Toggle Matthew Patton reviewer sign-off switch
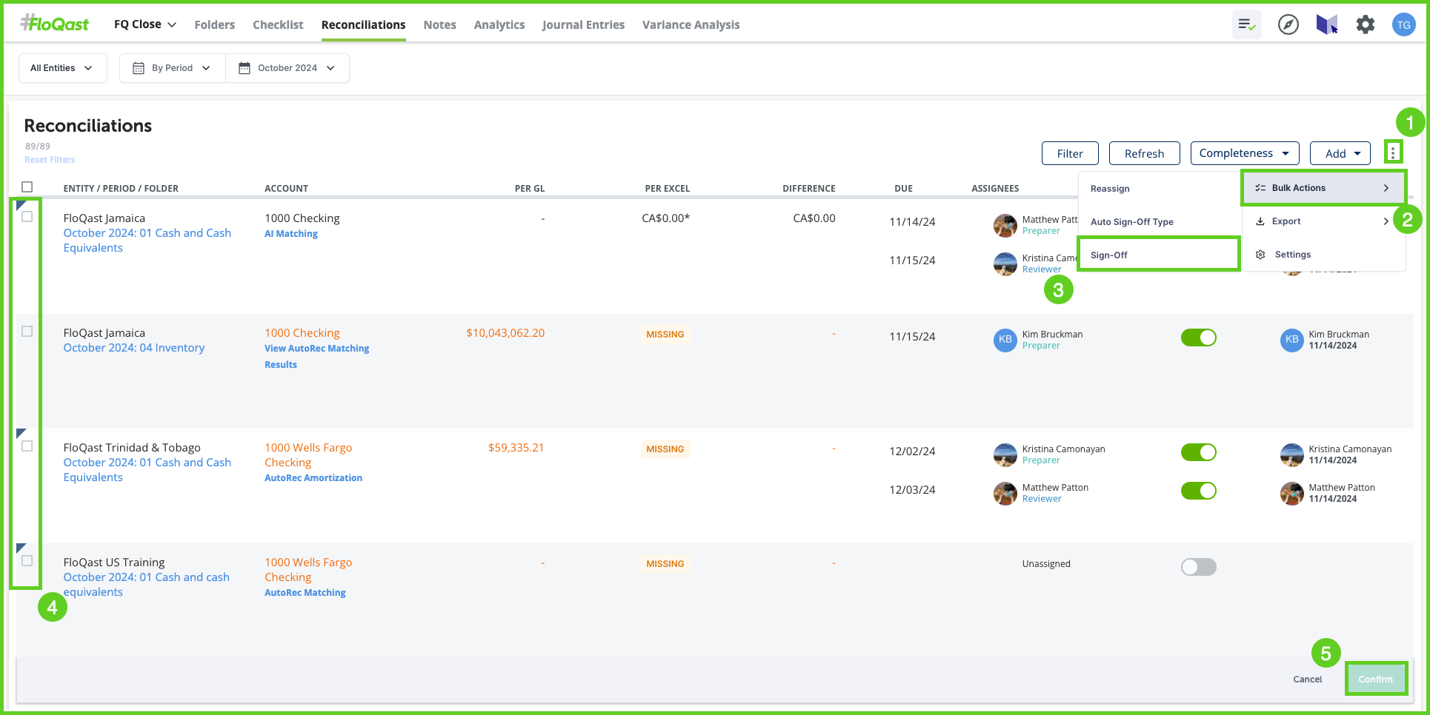This screenshot has height=715, width=1430. 1199,491
